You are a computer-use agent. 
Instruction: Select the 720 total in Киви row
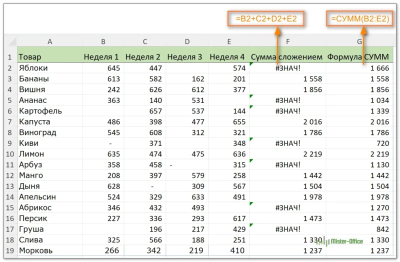tap(358, 143)
